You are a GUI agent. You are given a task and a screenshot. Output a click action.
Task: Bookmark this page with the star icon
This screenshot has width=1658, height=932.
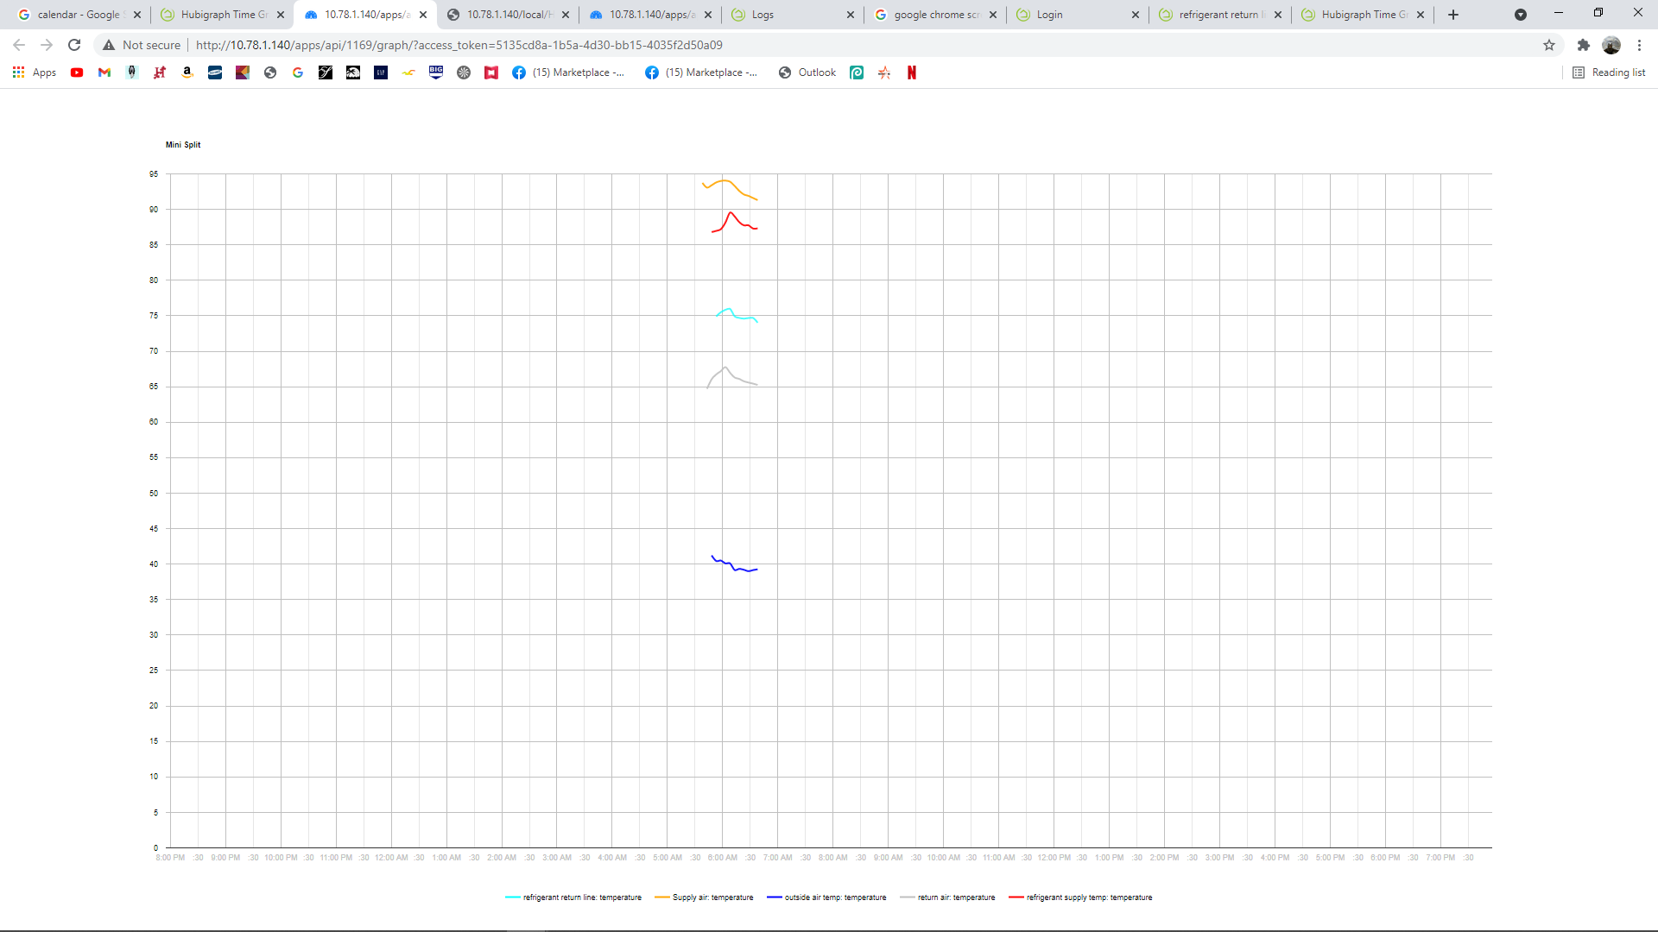tap(1549, 45)
